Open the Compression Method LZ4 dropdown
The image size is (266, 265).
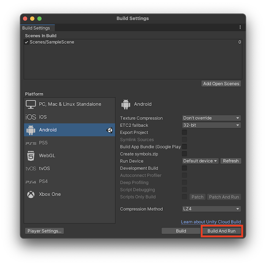(212, 209)
